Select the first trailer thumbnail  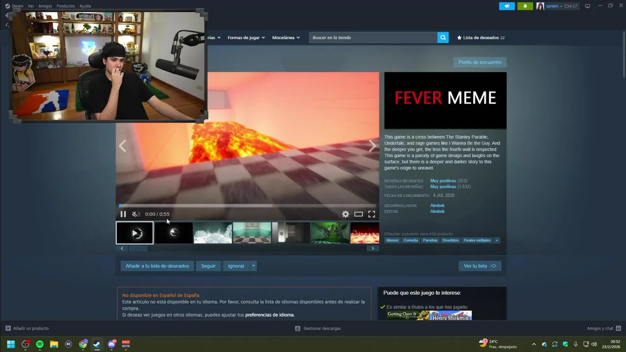pos(134,233)
